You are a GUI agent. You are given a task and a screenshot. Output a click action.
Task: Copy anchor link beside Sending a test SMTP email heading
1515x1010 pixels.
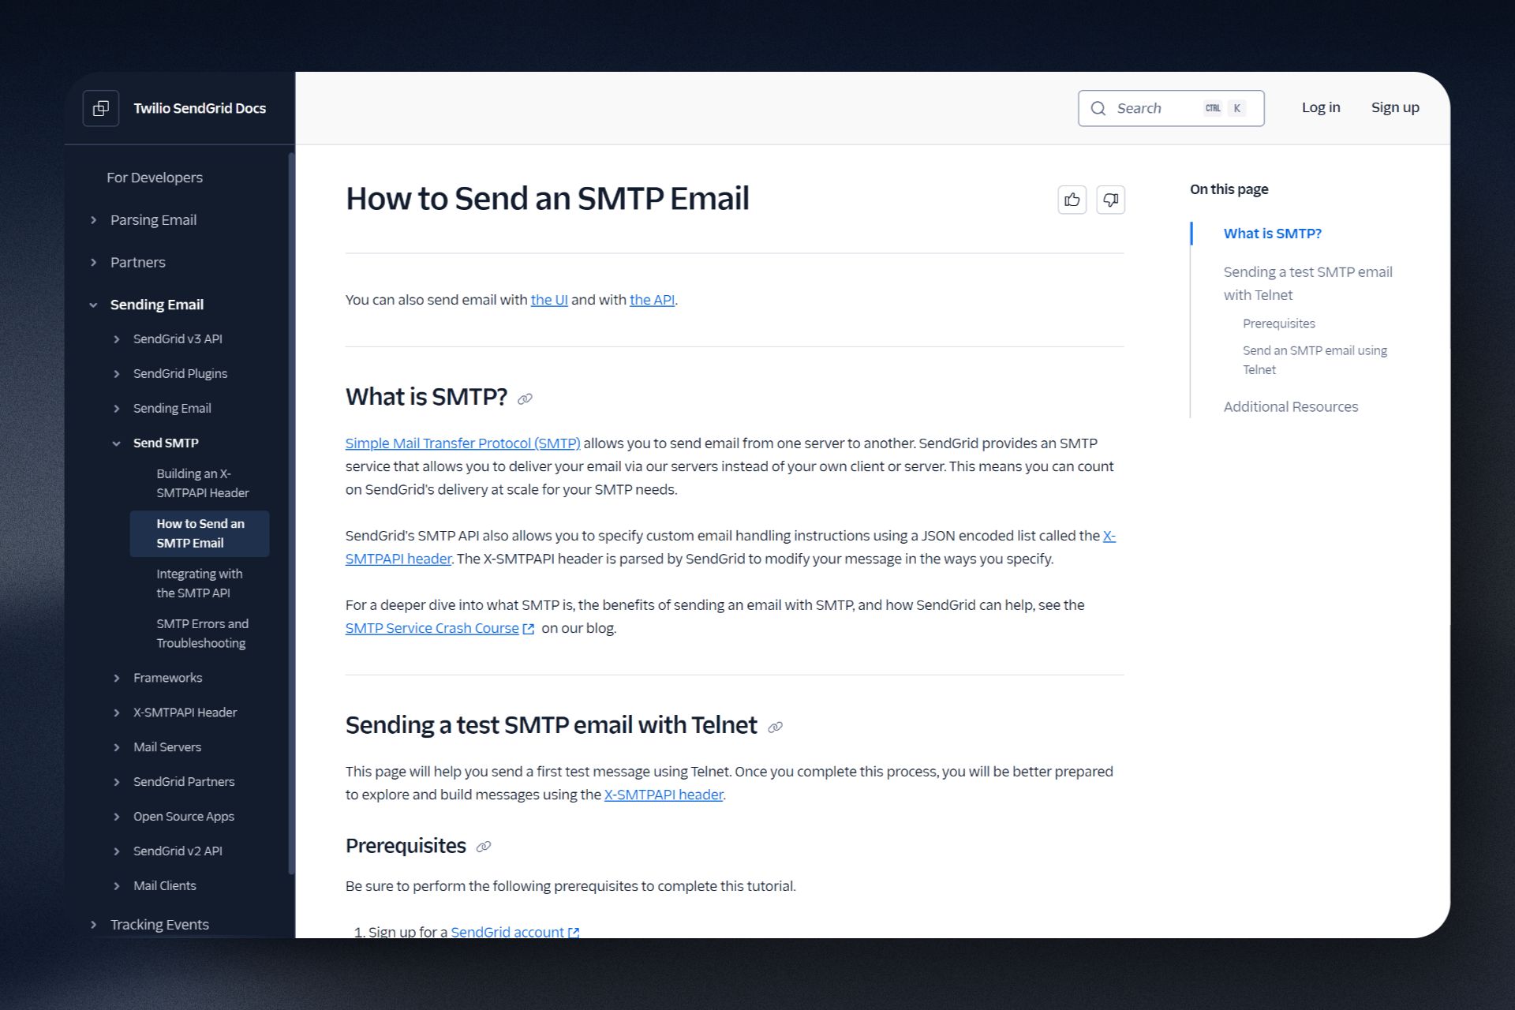tap(776, 728)
